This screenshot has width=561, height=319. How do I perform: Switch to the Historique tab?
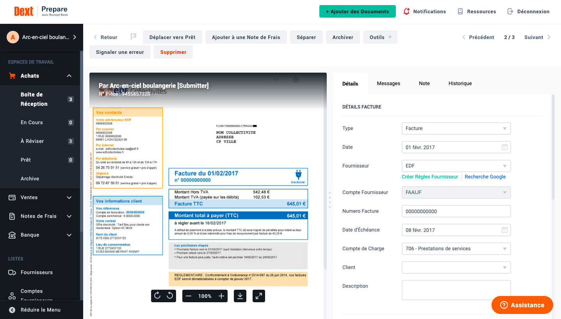460,84
